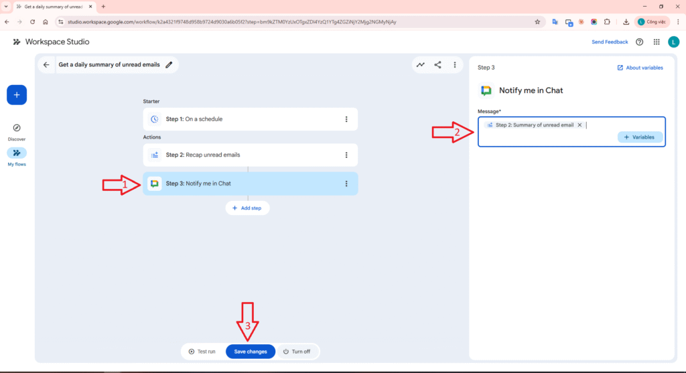Open the About variables link

point(640,68)
